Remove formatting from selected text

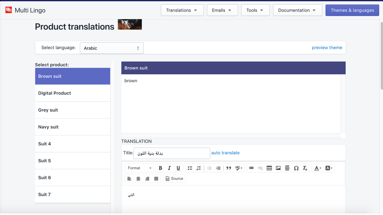(305, 168)
